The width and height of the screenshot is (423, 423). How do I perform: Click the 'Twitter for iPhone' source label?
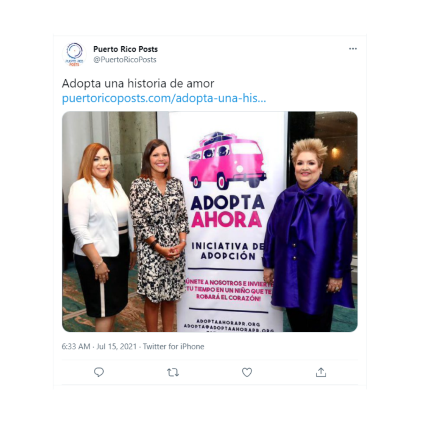pyautogui.click(x=173, y=347)
